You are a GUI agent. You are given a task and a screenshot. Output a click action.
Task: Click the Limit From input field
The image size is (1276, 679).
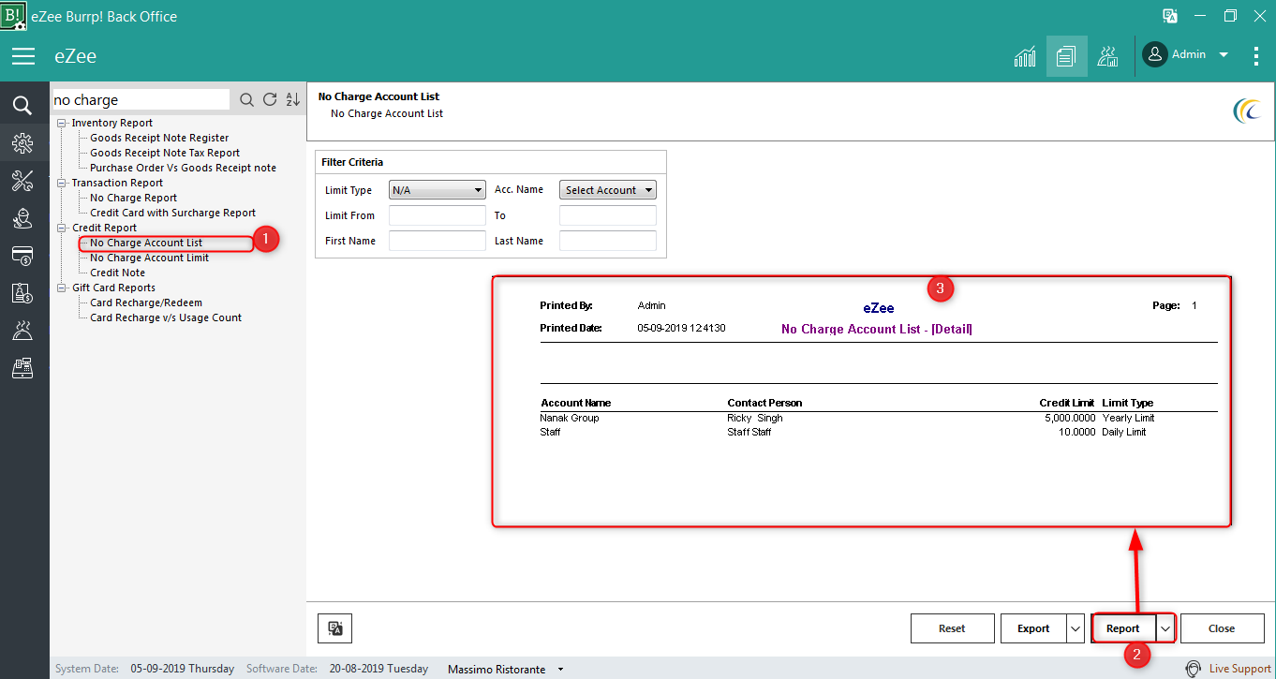tap(438, 215)
